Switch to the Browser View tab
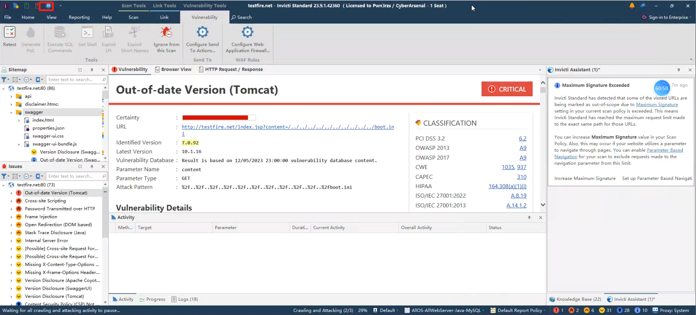 click(x=173, y=69)
